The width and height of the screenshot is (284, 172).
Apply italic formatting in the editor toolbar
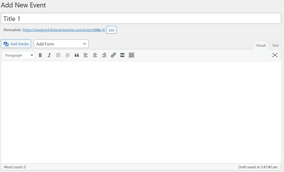(x=49, y=55)
